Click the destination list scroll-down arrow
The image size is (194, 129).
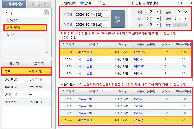[x=47, y=53]
